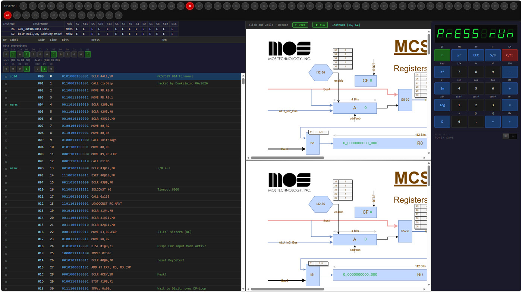The height and width of the screenshot is (292, 522).
Task: Toggle breakpoint on main: row 00D
Action: [x=6, y=169]
